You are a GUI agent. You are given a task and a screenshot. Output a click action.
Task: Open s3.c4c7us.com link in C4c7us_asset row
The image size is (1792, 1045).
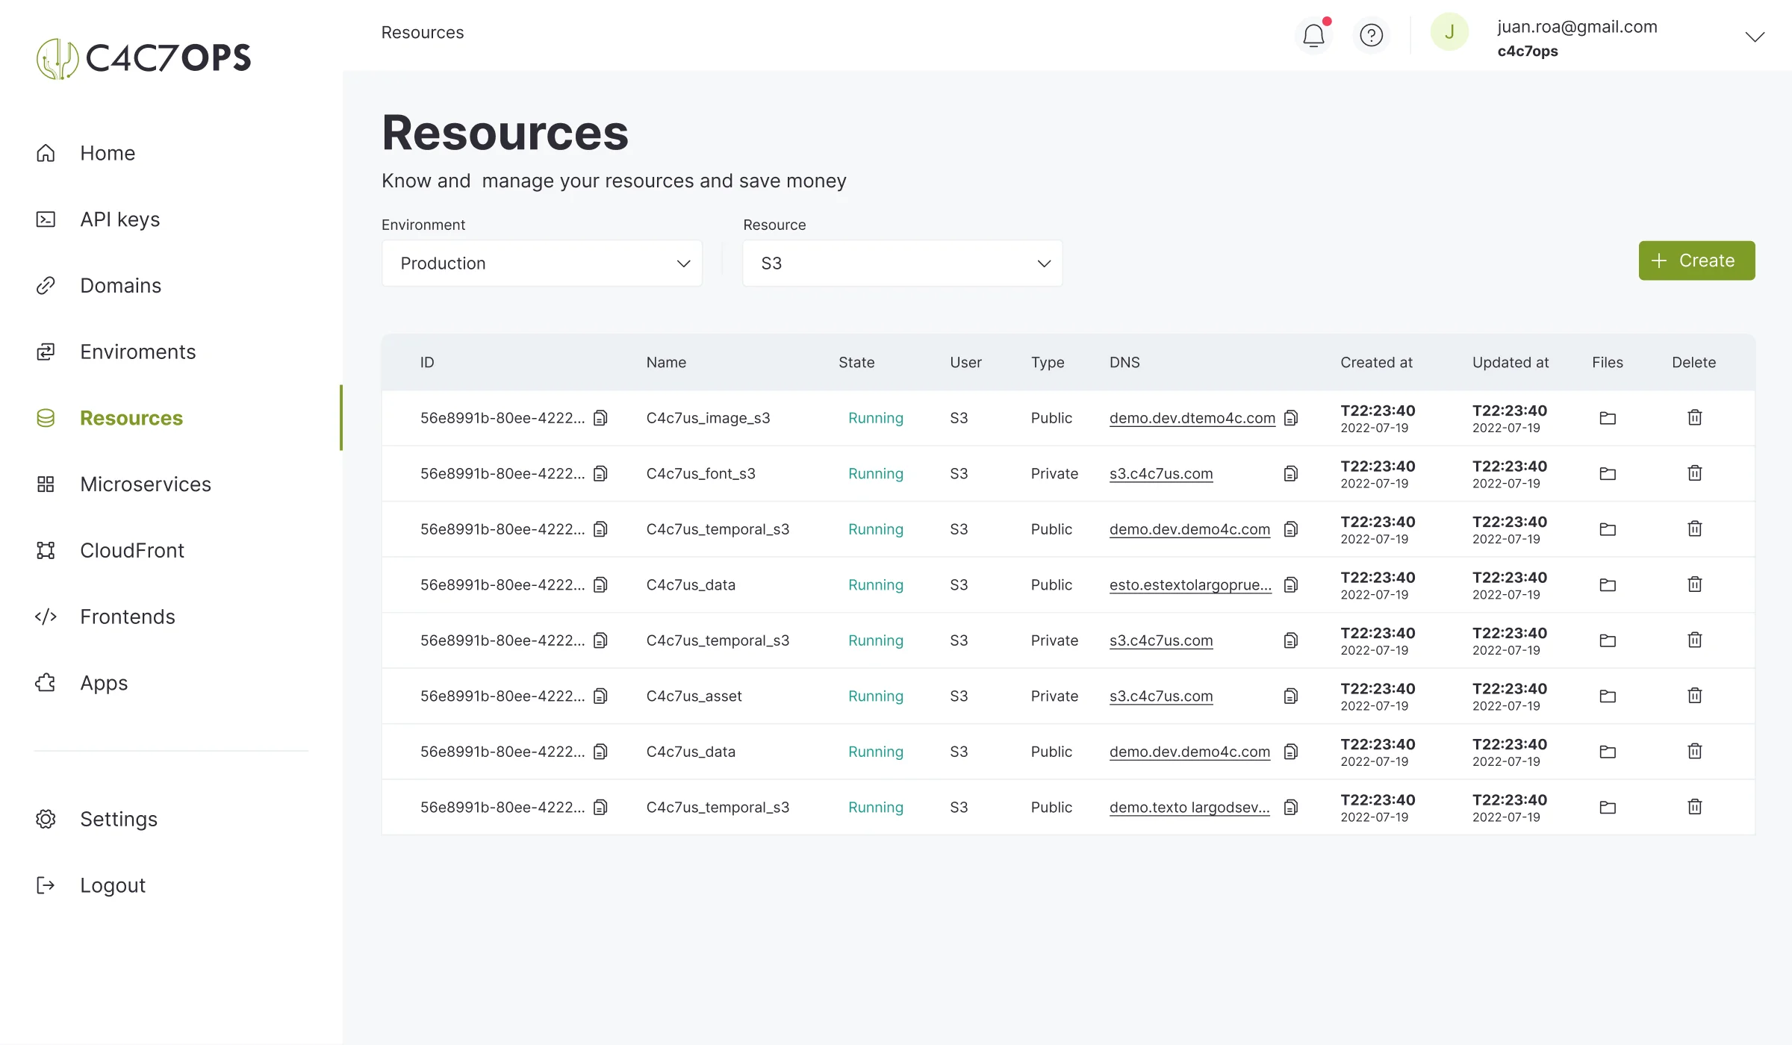click(x=1161, y=696)
